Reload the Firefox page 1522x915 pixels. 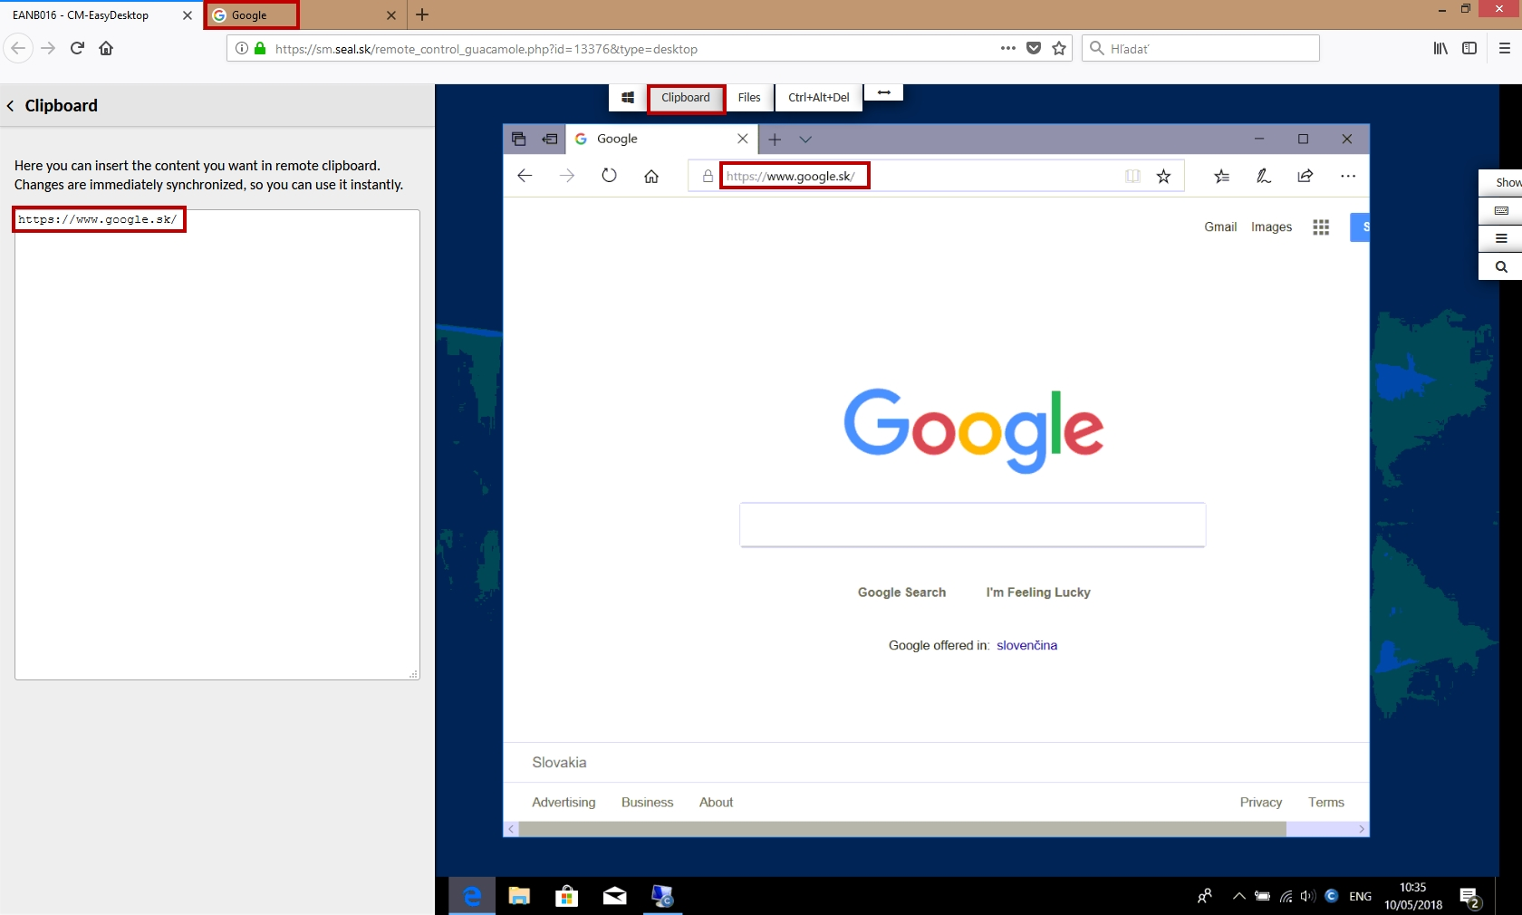point(77,48)
